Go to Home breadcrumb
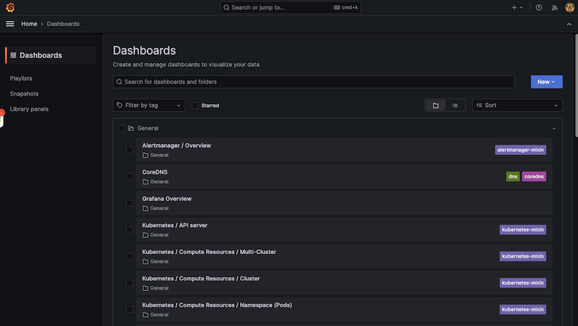Image resolution: width=578 pixels, height=326 pixels. pos(29,24)
